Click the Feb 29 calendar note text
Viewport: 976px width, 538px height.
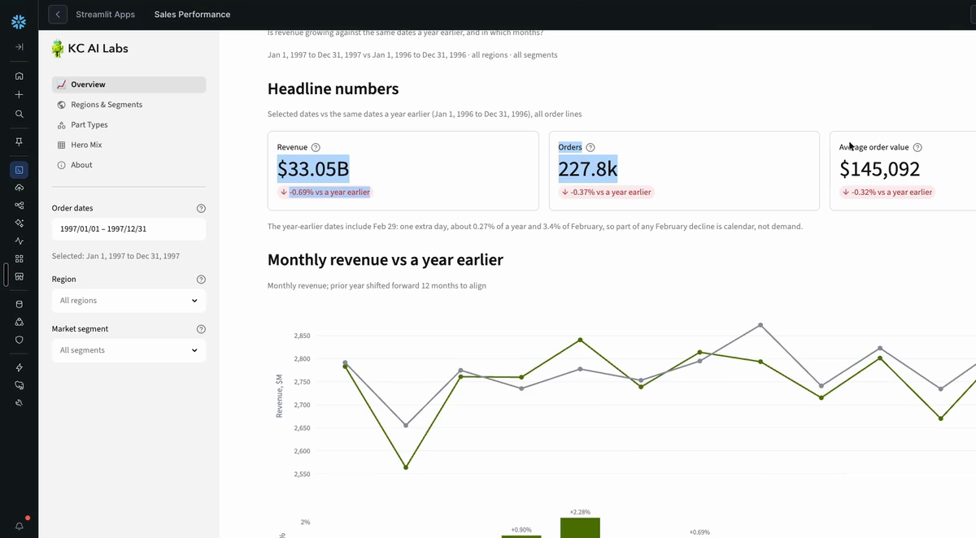[535, 227]
